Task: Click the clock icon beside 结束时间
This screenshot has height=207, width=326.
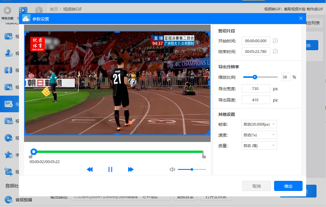Action: [x=275, y=51]
